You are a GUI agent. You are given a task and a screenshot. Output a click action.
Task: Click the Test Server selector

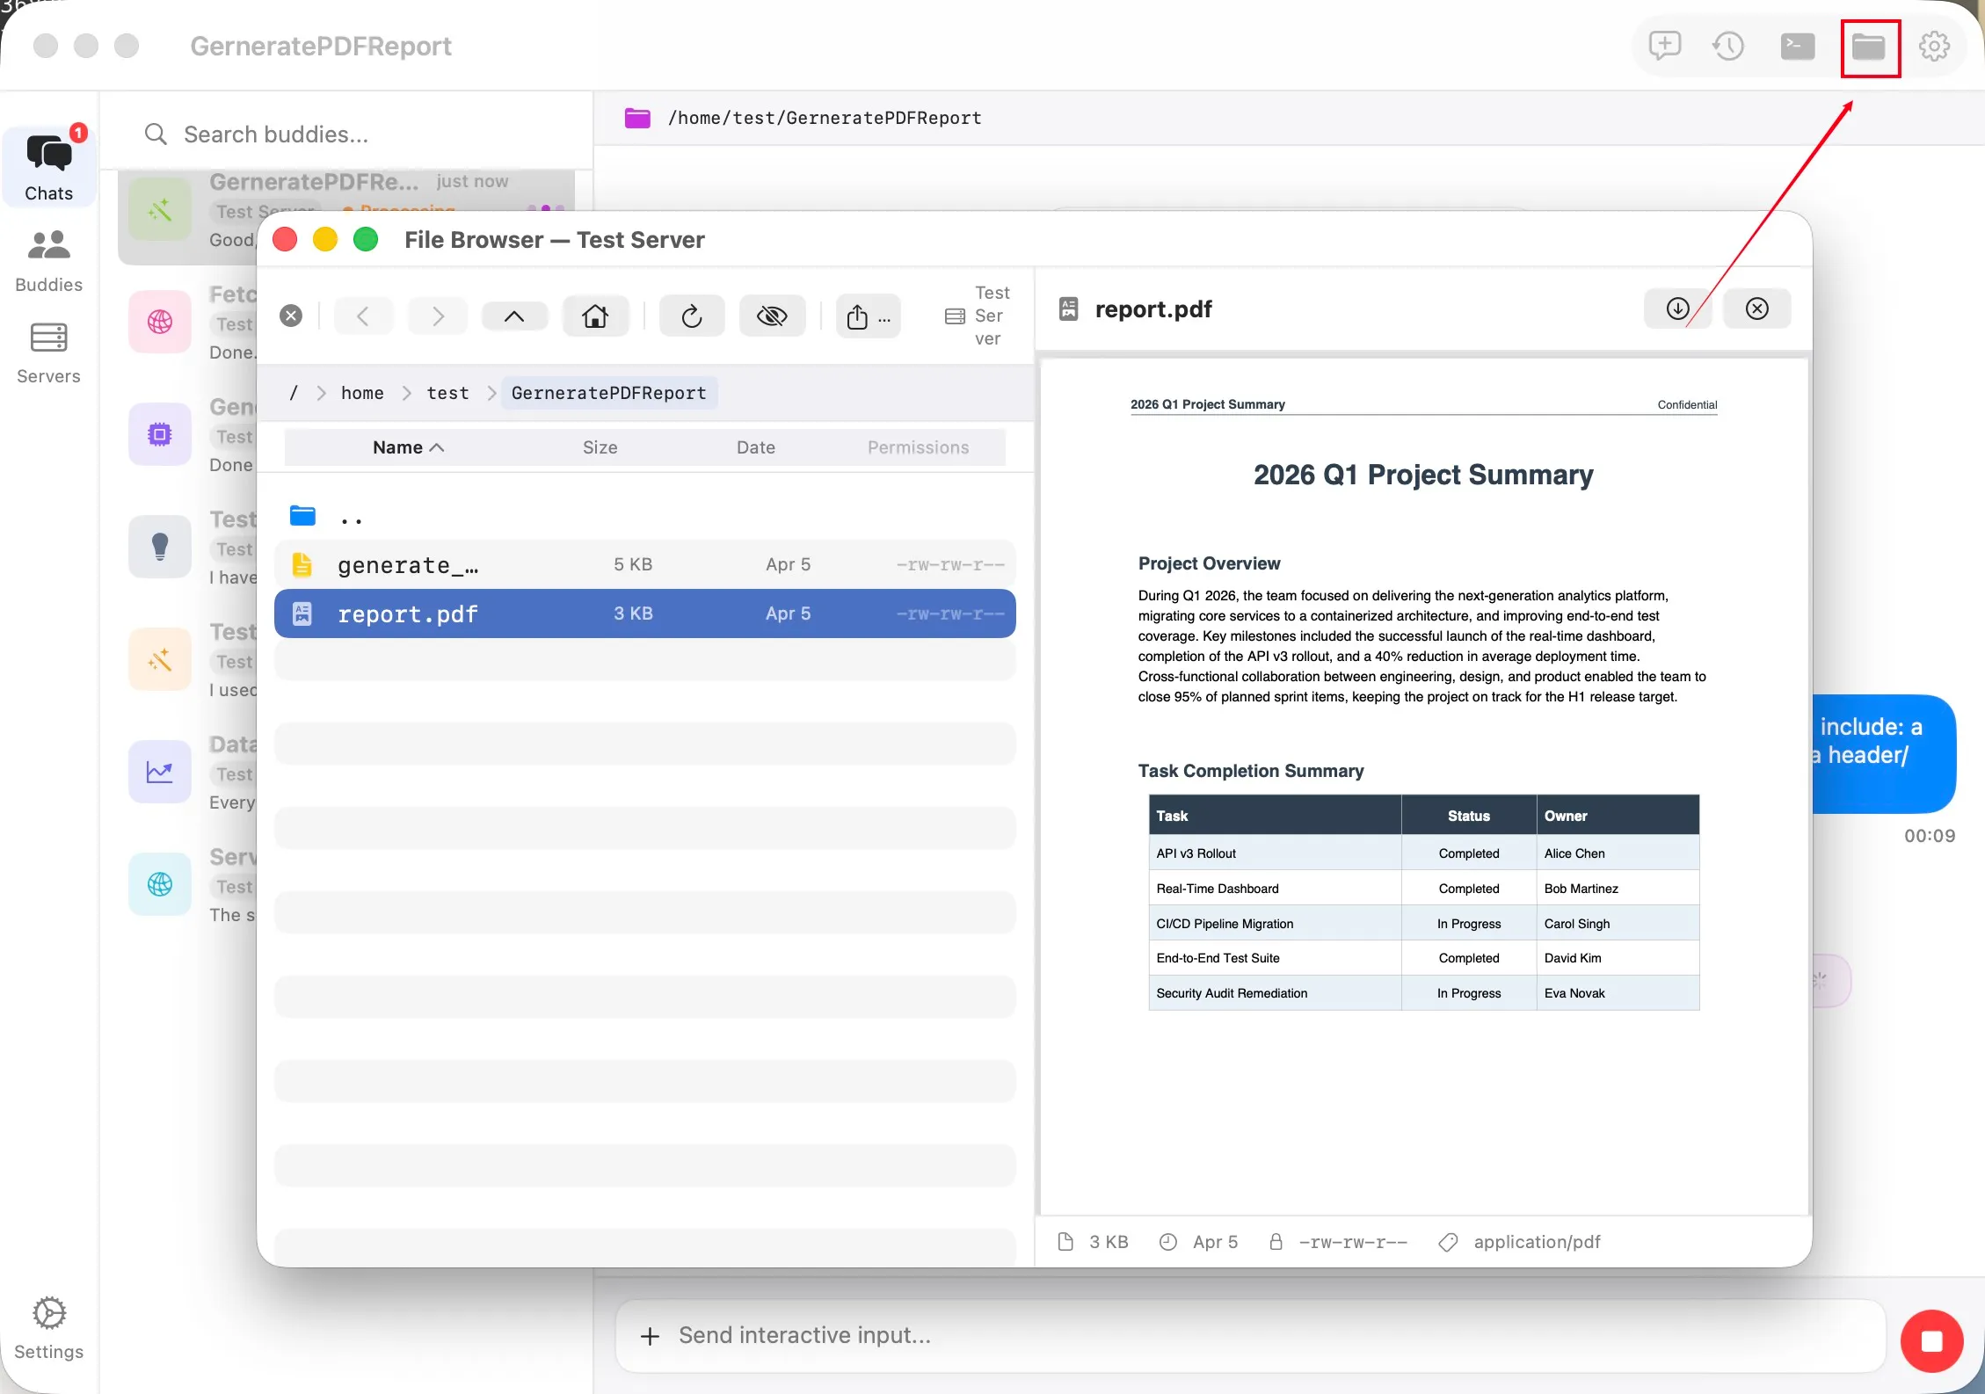pos(978,316)
